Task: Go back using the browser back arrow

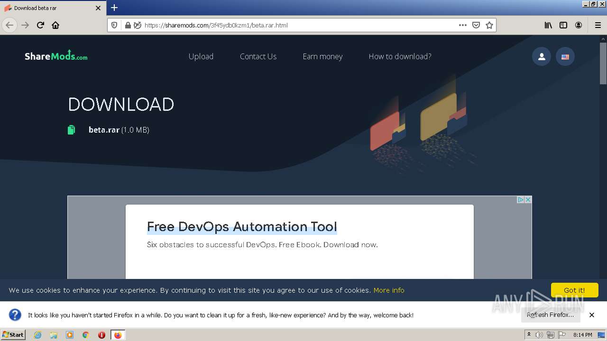Action: click(9, 25)
